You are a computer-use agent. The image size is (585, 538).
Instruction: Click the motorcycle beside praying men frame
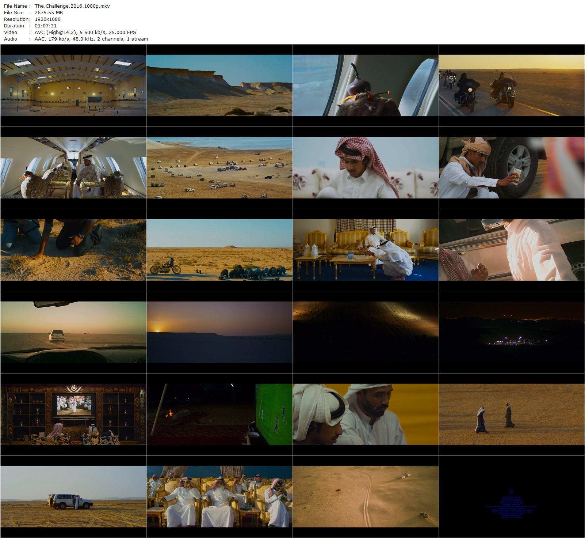219,250
